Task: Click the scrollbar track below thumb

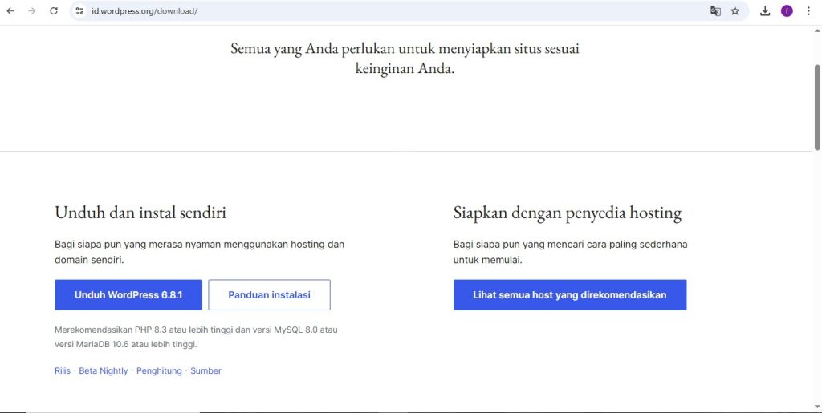Action: point(817,281)
